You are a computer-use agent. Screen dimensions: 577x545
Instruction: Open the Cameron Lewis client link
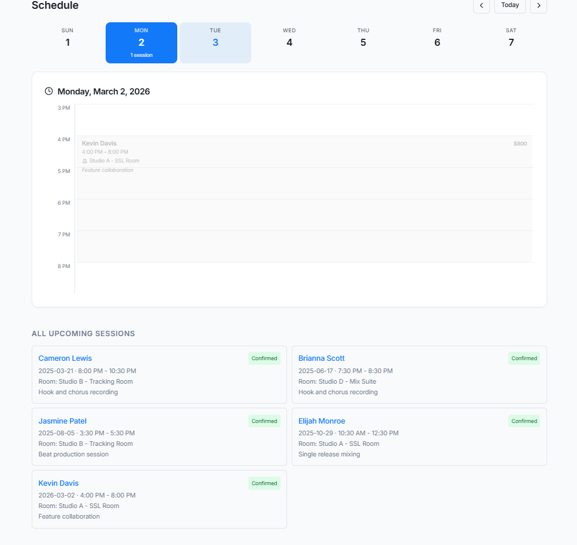tap(65, 358)
